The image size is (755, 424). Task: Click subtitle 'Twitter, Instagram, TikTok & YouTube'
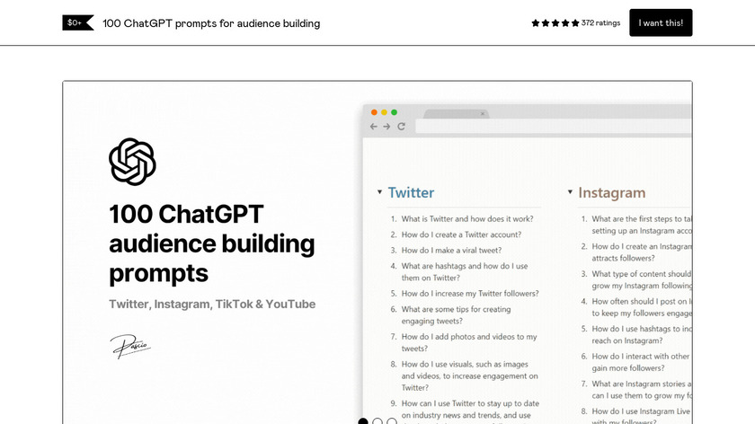[212, 305]
